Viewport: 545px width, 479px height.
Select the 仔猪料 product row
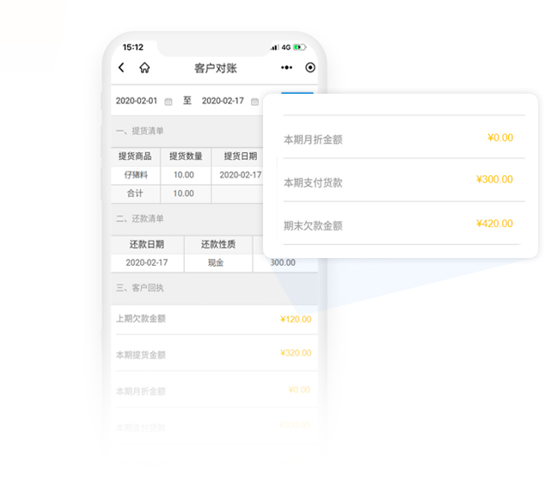pos(136,175)
